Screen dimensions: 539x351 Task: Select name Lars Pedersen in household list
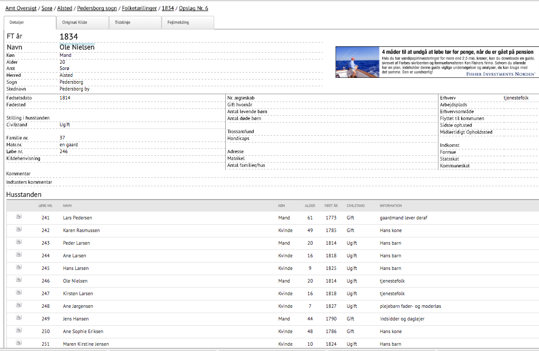77,218
